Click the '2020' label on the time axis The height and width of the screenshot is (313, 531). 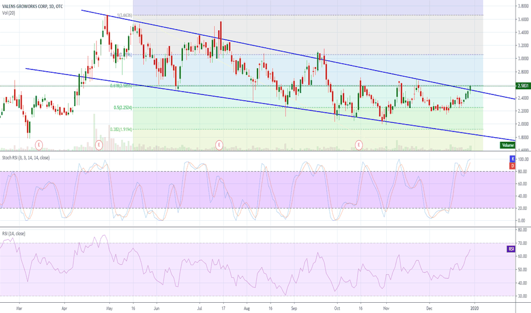(x=475, y=308)
